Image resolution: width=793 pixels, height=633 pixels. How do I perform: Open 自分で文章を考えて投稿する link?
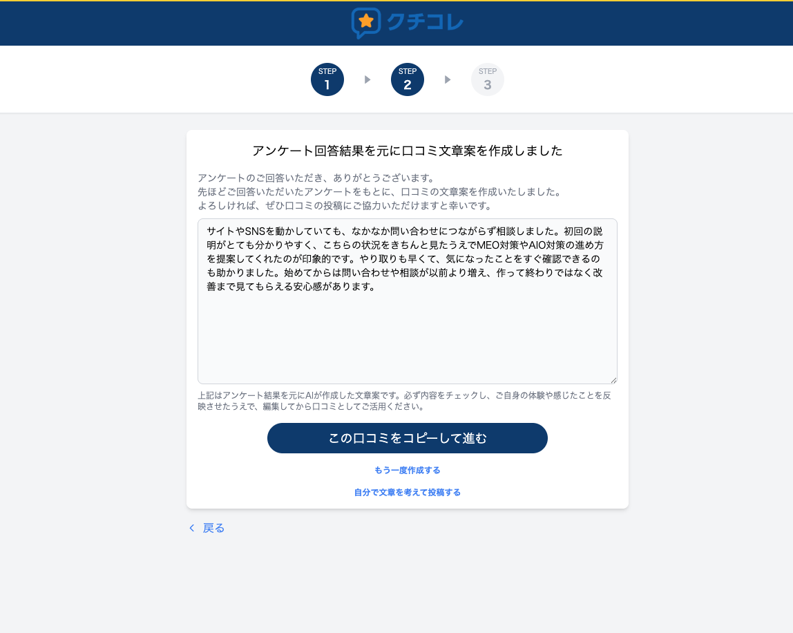(407, 492)
